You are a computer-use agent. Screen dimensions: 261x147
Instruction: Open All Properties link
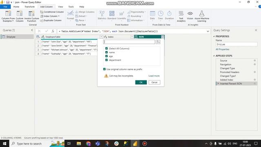222,49
